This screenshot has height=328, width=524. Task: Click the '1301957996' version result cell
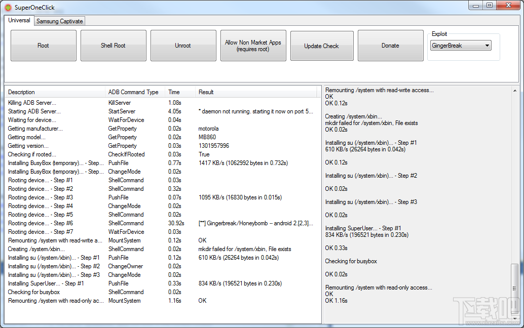(214, 146)
